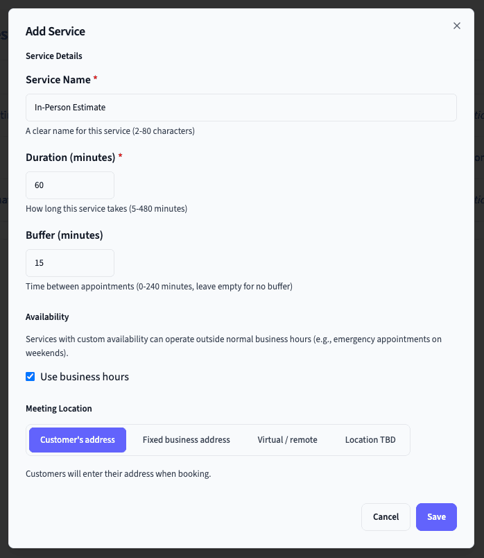This screenshot has width=484, height=558.
Task: Close the Add Service dialog
Action: pos(456,26)
